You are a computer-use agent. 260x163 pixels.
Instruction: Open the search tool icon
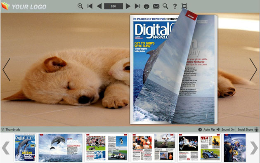coord(165,6)
